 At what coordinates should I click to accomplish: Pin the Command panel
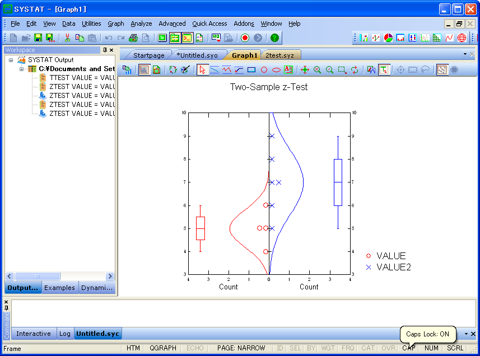tap(6, 308)
